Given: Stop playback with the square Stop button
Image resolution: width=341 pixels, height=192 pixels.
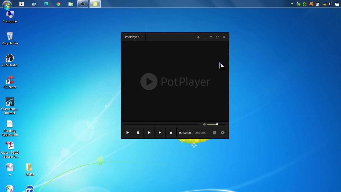Looking at the screenshot, I should [x=138, y=133].
